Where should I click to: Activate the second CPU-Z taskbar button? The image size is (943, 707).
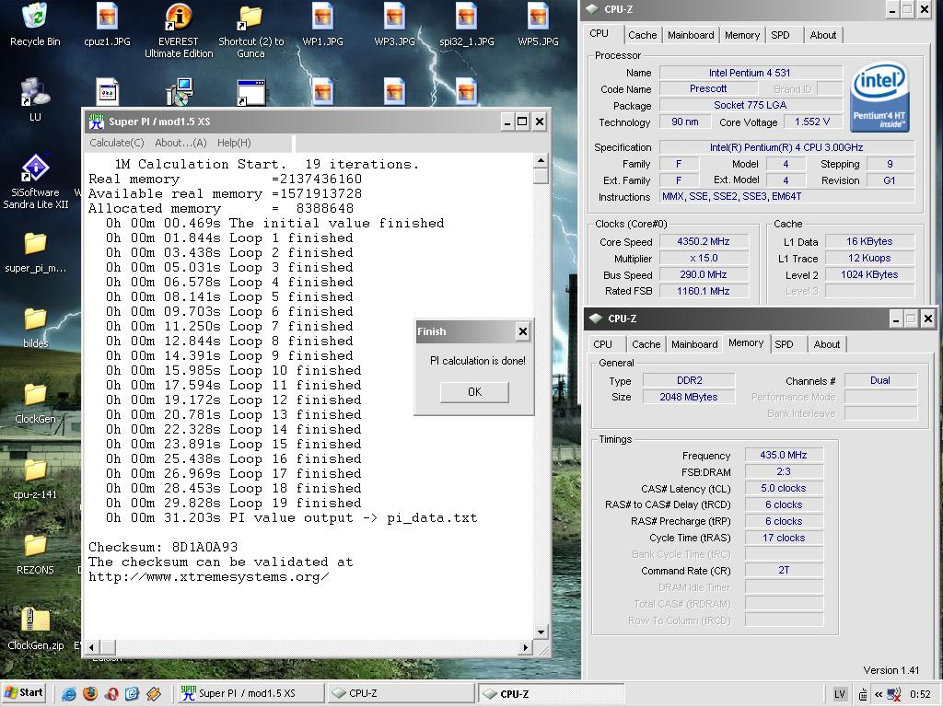pos(552,693)
